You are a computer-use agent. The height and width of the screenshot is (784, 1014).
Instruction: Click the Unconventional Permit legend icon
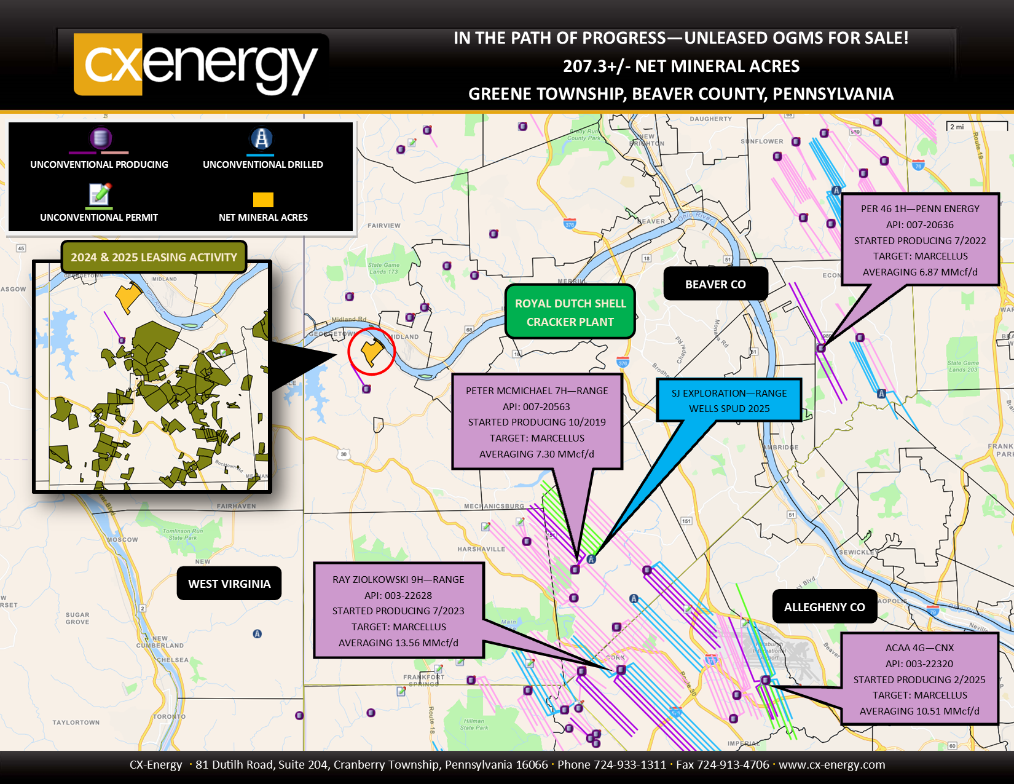point(100,194)
